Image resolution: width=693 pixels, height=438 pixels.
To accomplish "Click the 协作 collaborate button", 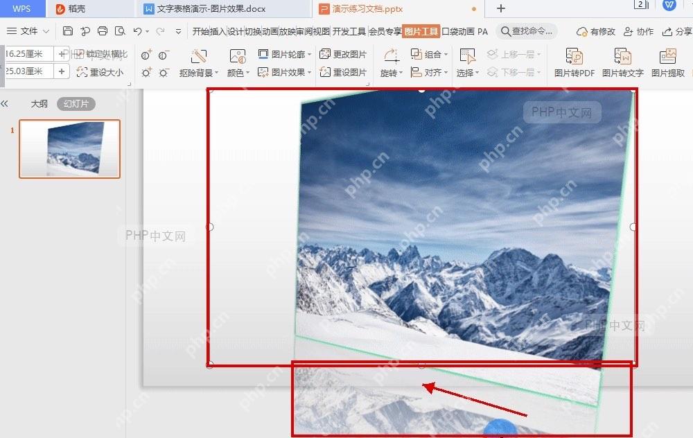I will tap(638, 32).
